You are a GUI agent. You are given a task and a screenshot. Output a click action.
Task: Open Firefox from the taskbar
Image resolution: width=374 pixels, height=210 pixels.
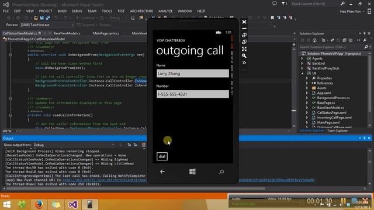point(39,205)
